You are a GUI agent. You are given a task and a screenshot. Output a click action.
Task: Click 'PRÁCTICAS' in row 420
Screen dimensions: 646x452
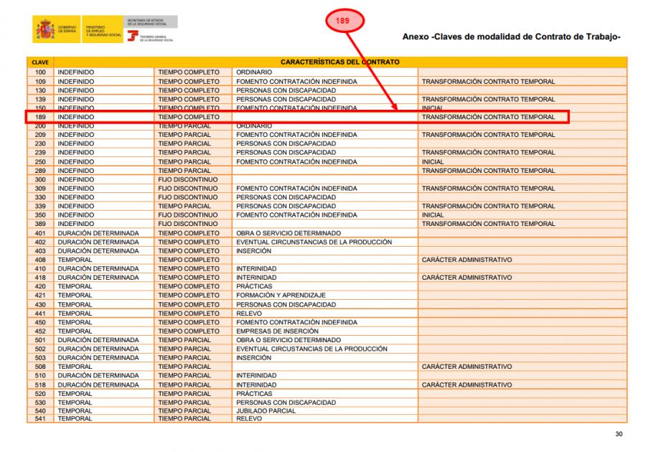point(254,286)
